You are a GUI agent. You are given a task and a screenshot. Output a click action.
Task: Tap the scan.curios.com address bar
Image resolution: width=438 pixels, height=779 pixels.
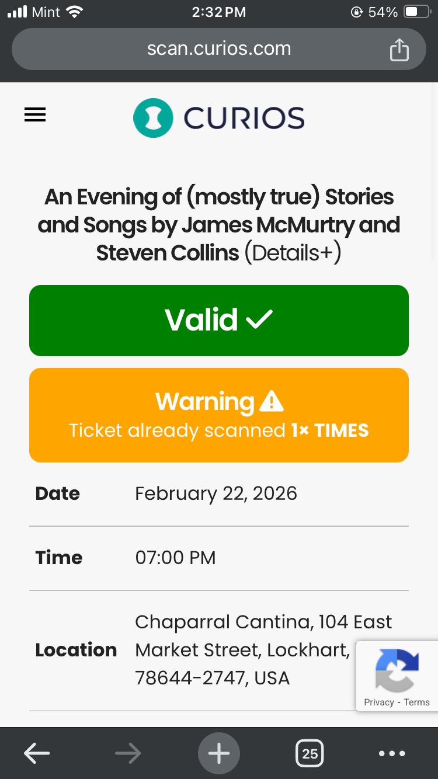[x=219, y=48]
